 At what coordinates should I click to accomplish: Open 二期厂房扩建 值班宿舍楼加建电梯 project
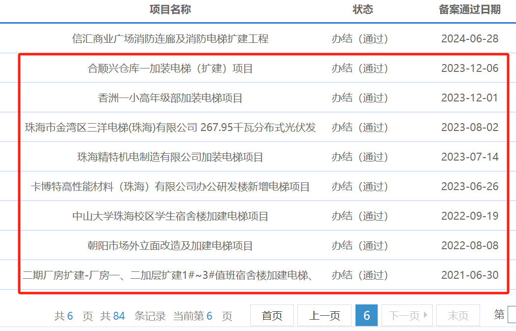tap(167, 275)
